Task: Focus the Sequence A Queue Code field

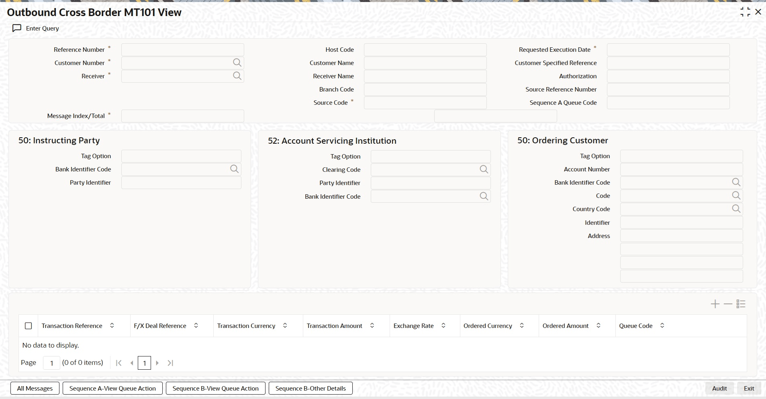Action: tap(668, 103)
